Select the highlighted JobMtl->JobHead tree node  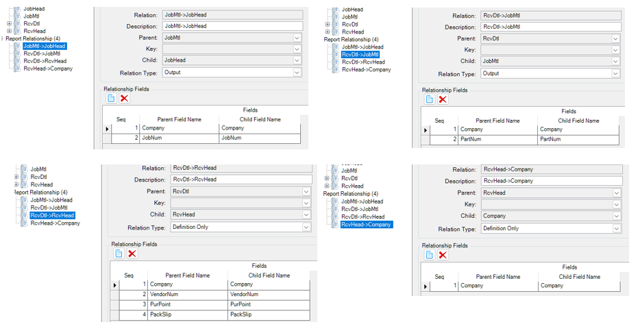tap(45, 46)
